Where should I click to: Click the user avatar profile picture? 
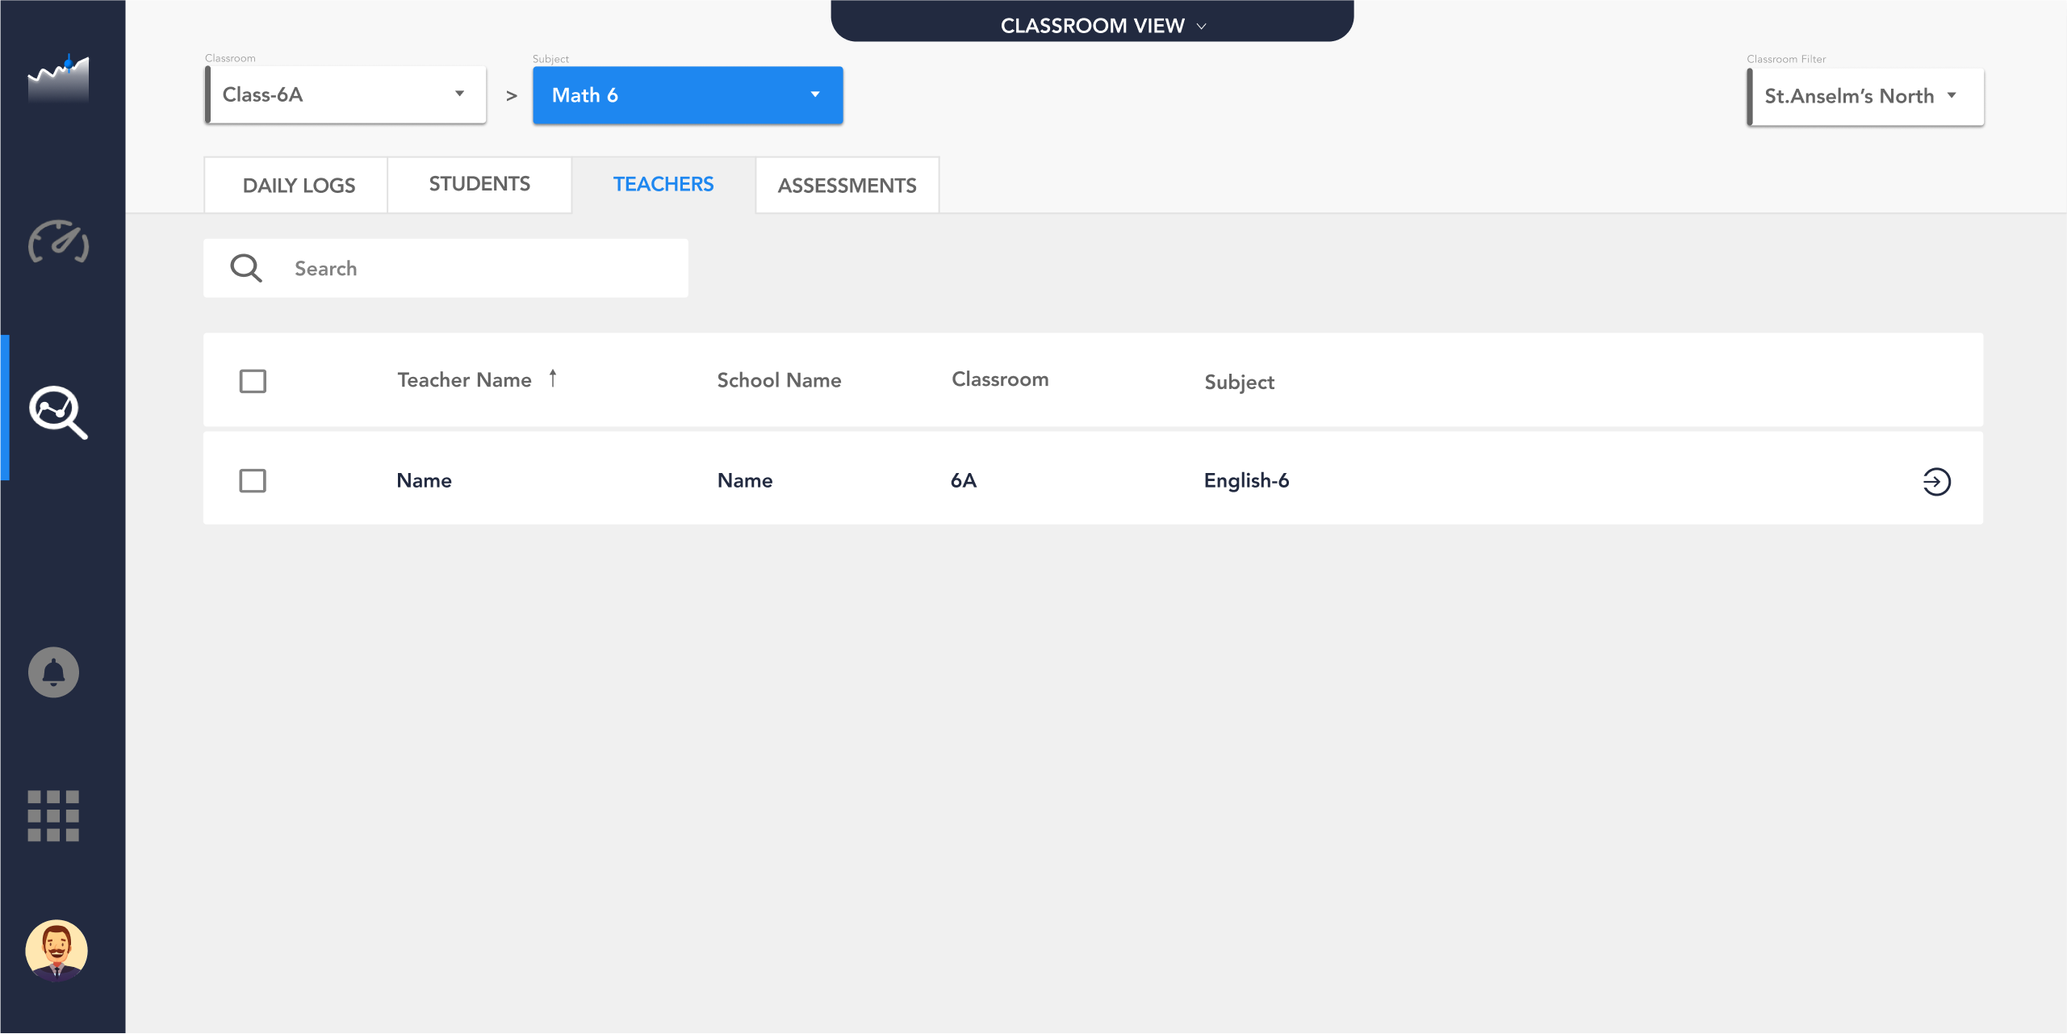click(x=56, y=950)
